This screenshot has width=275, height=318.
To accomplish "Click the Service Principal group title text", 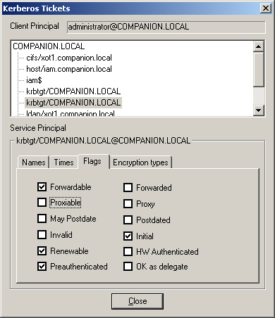I will 104,141.
